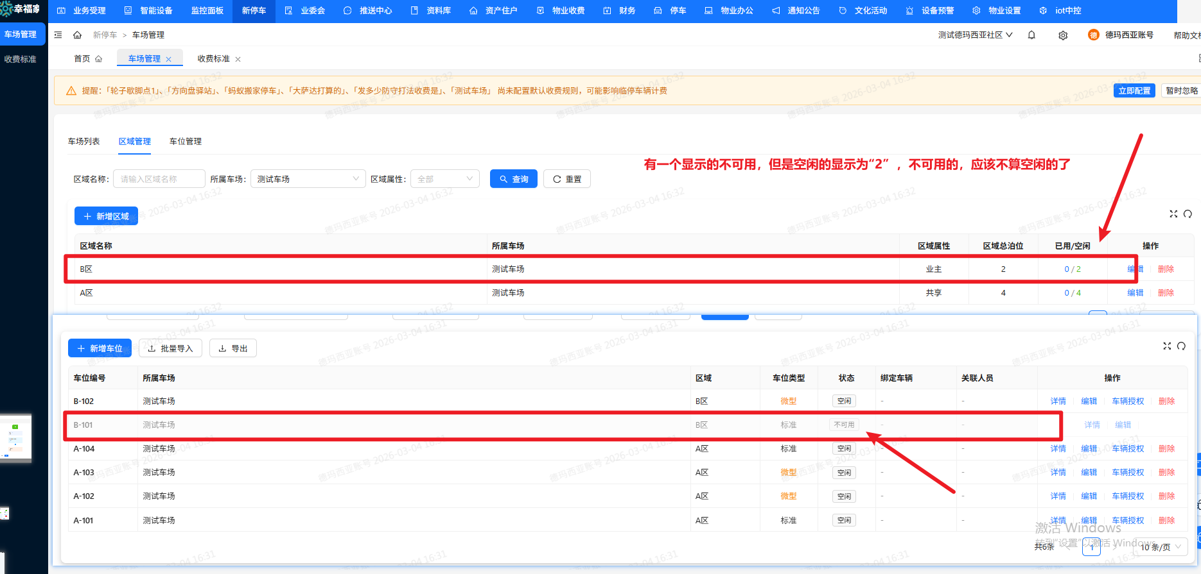Open the 测试德玛西亚社区 community selector
The image size is (1201, 574).
[x=975, y=35]
